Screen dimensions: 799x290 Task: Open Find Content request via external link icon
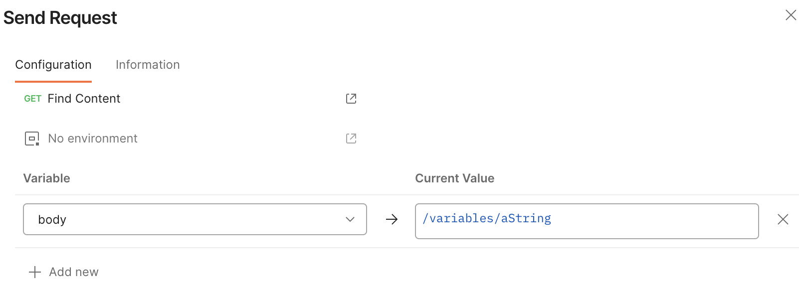tap(351, 99)
